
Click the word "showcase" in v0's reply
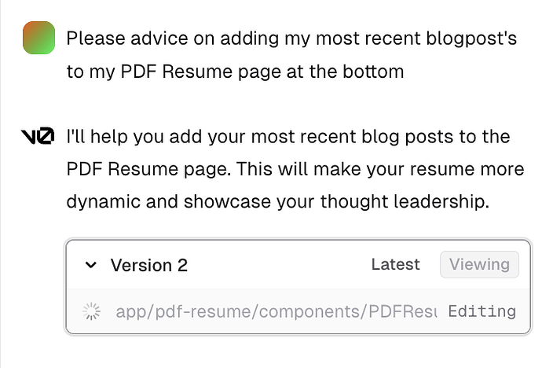coord(227,201)
